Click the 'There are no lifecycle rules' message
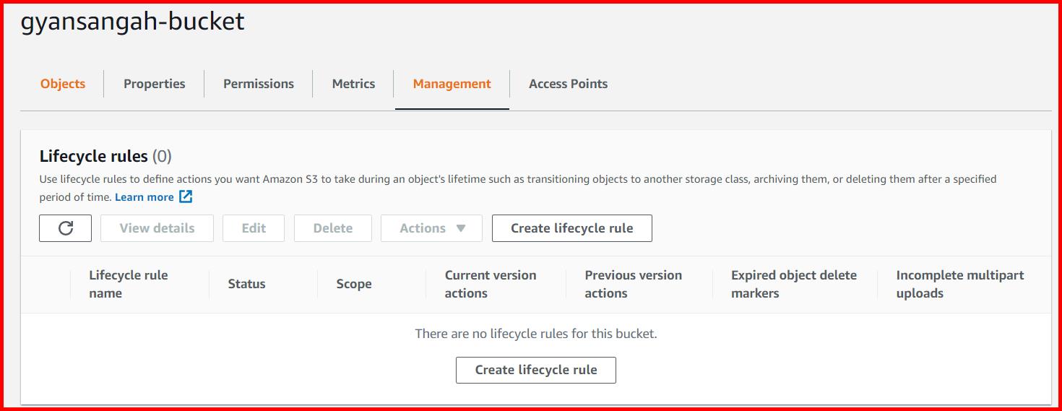Screen dimensions: 1062x411 (x=536, y=334)
